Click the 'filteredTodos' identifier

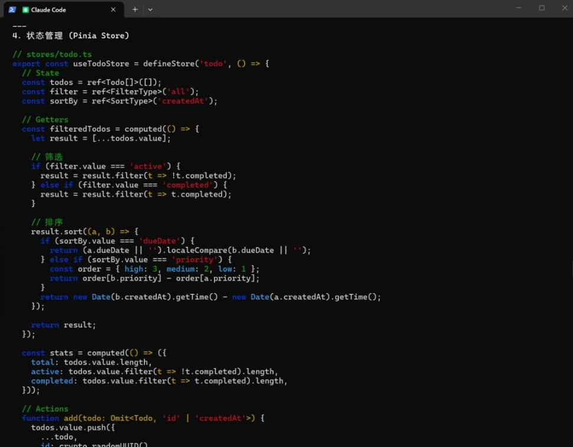pos(80,129)
